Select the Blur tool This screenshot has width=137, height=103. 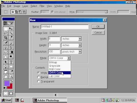point(6,57)
